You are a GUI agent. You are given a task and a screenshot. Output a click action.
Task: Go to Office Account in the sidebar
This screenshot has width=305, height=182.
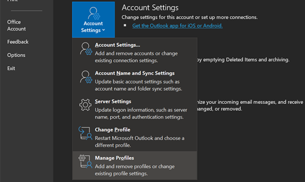point(16,25)
